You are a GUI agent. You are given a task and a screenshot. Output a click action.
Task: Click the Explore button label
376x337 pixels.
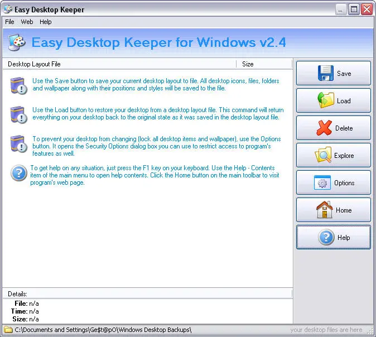[344, 156]
